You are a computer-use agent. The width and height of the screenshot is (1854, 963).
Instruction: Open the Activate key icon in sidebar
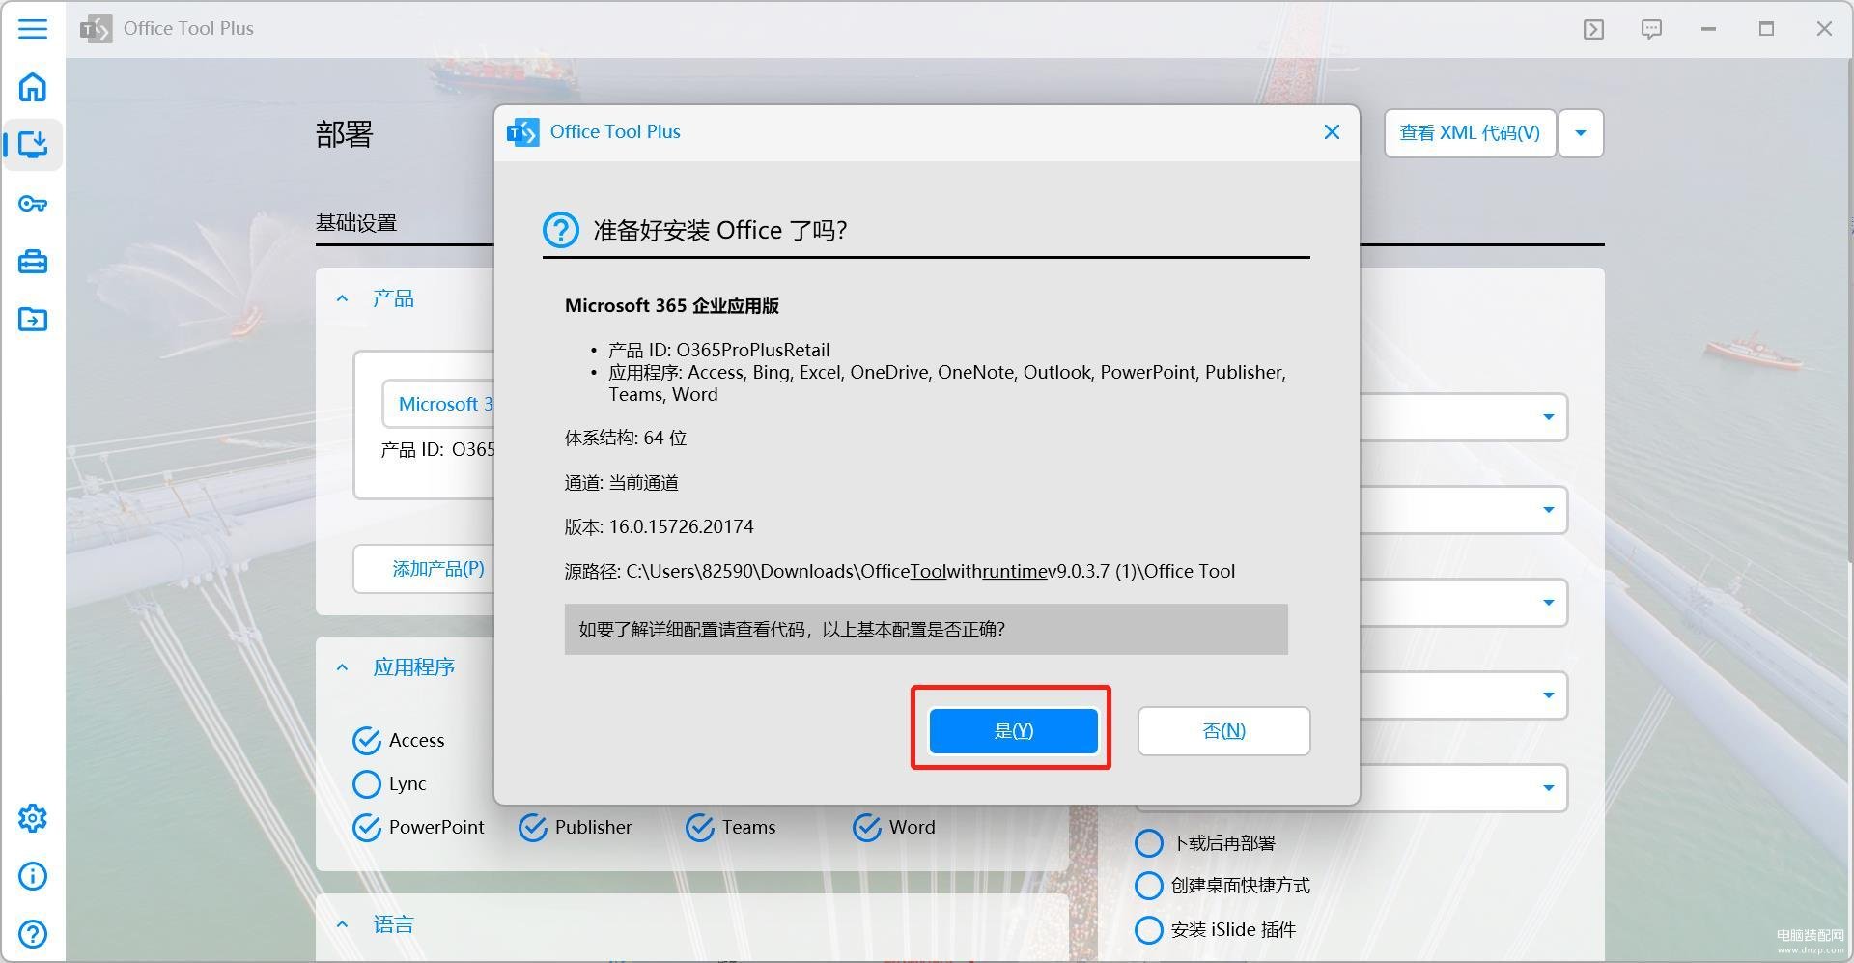point(33,204)
